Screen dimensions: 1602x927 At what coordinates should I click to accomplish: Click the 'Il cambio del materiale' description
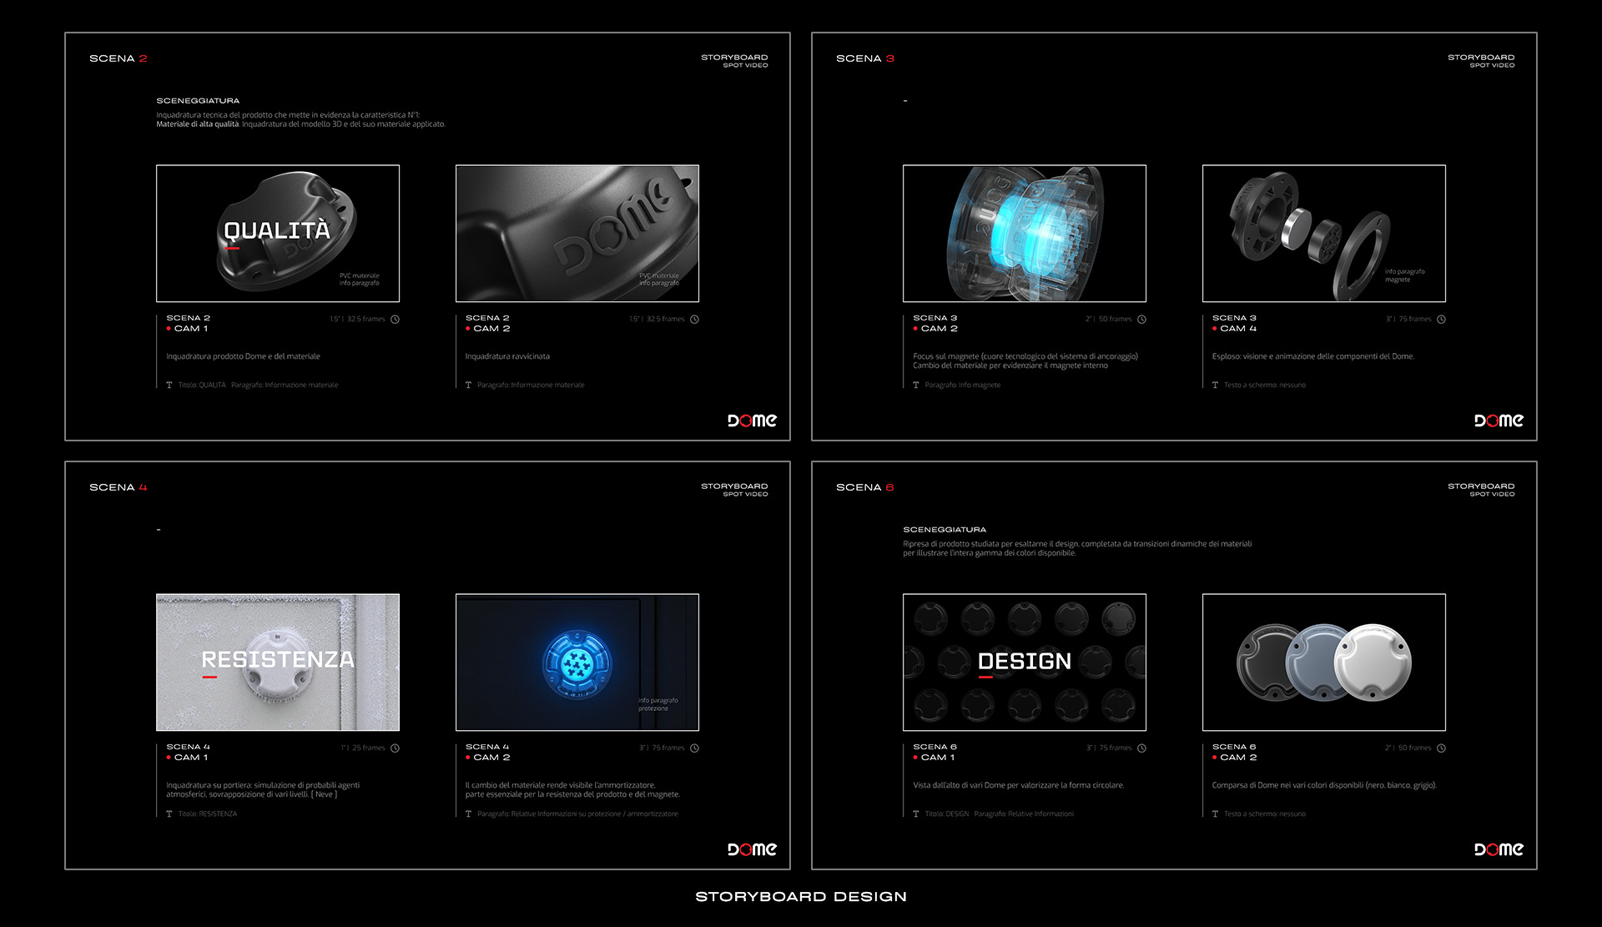tap(572, 789)
